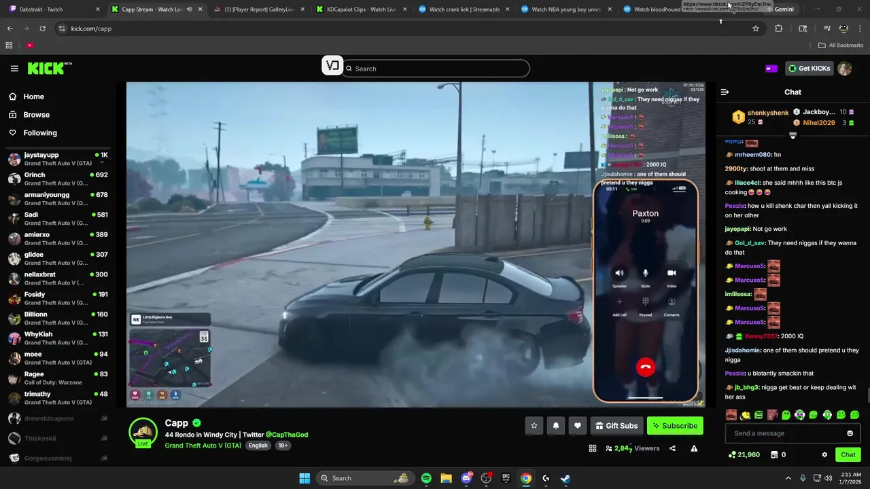Click the multicolor VOD logo icon by search

pos(332,66)
